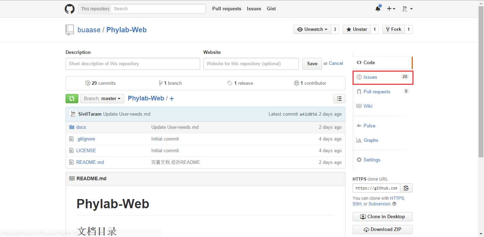The image size is (484, 237).
Task: Focus the repository search box
Action: 159,9
